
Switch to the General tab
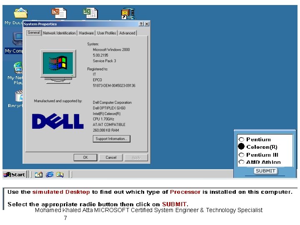pos(34,32)
